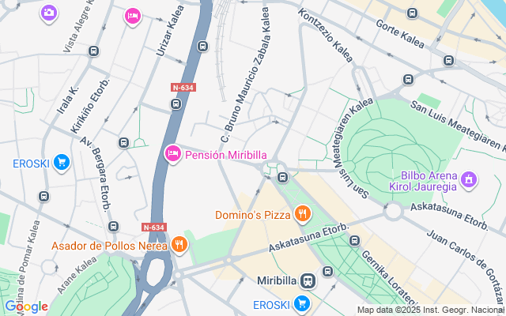Select the Bilbo Arena Kirol Jauregia label
Image resolution: width=506 pixels, height=316 pixels.
423,181
